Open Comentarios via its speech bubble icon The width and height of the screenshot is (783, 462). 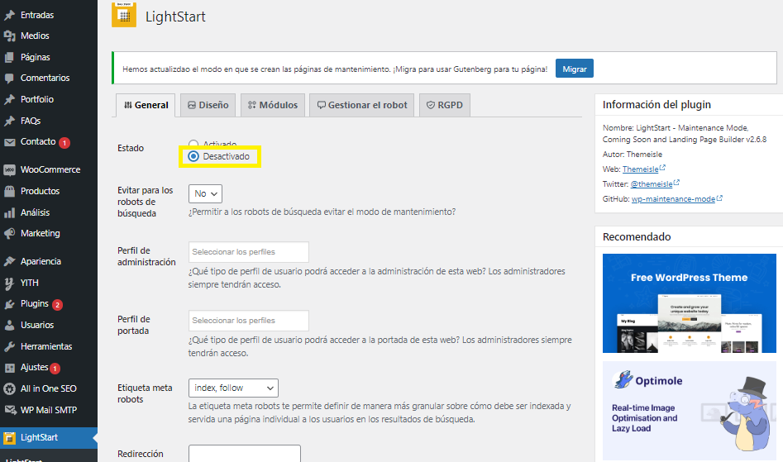(10, 78)
